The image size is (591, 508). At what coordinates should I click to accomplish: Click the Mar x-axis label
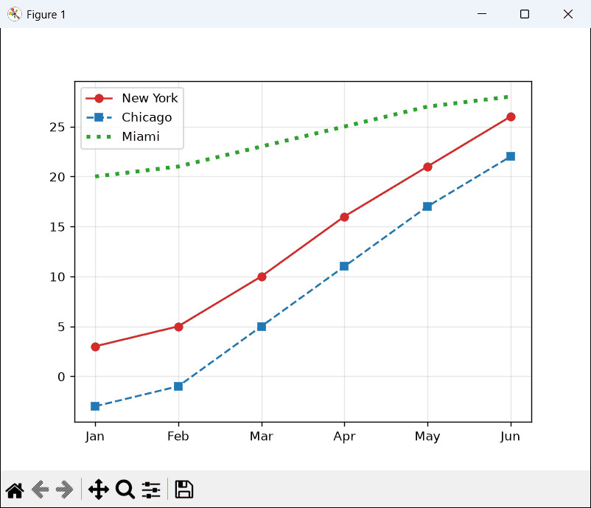[261, 436]
